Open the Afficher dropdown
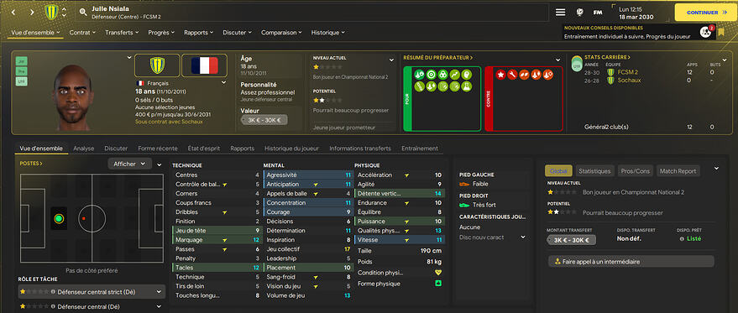Screen dimensions: 738x313 click(x=129, y=164)
